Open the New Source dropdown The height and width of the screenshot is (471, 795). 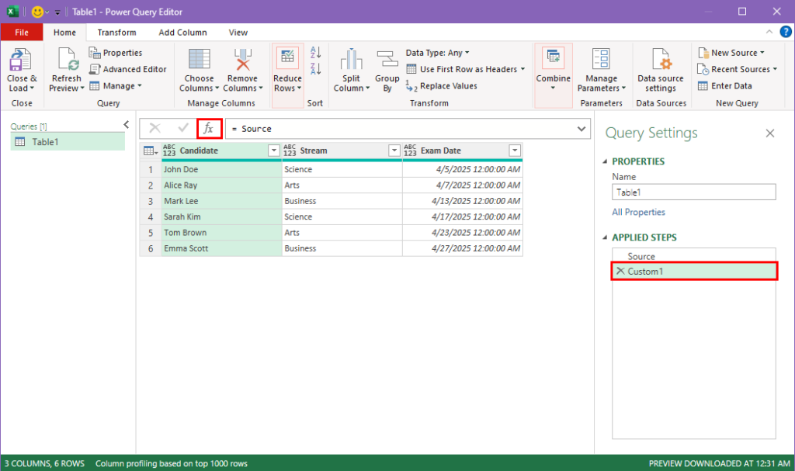pos(731,53)
